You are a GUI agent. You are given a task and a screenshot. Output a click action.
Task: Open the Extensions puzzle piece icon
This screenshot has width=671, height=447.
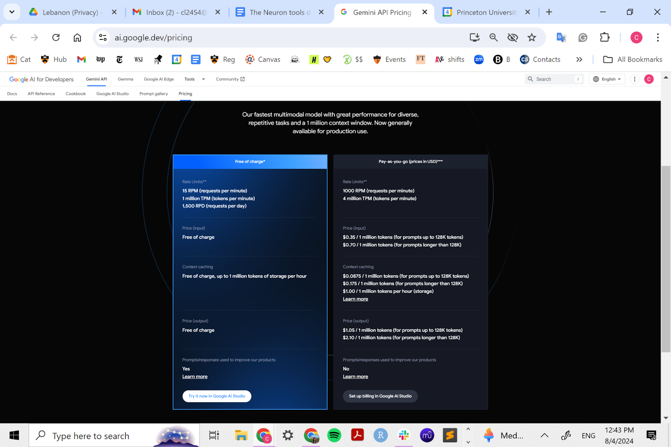point(604,38)
